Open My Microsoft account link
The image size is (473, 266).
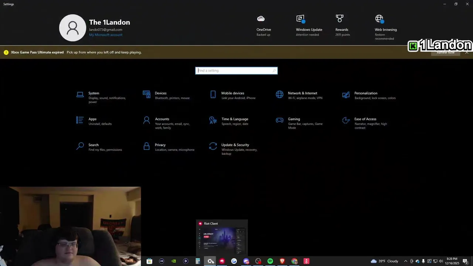106,35
